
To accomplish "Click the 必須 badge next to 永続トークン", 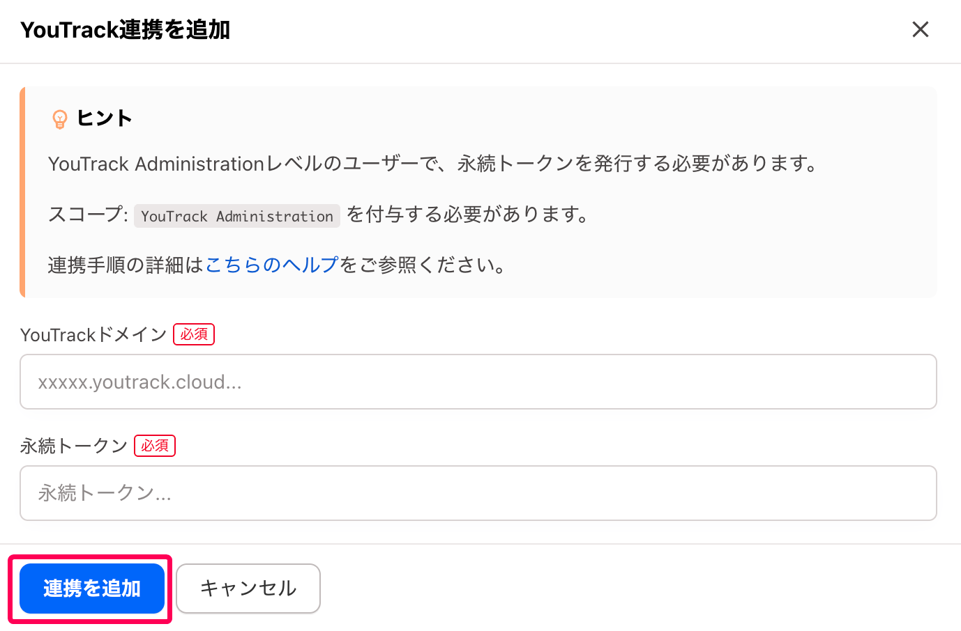I will 155,446.
